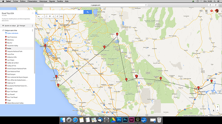The width and height of the screenshot is (222, 124).
Task: Open Conditions d'utilisation link
Action: tap(215, 116)
